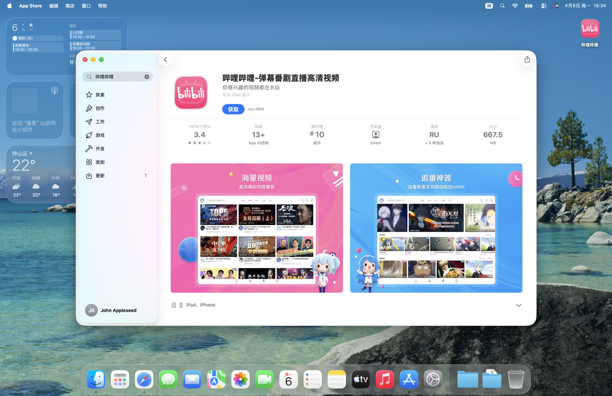Focus the 哔哩哔哩 search field
612x396 pixels.
[118, 77]
